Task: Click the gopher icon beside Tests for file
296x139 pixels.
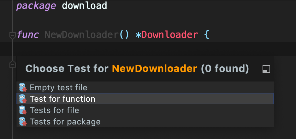Action: pyautogui.click(x=23, y=110)
